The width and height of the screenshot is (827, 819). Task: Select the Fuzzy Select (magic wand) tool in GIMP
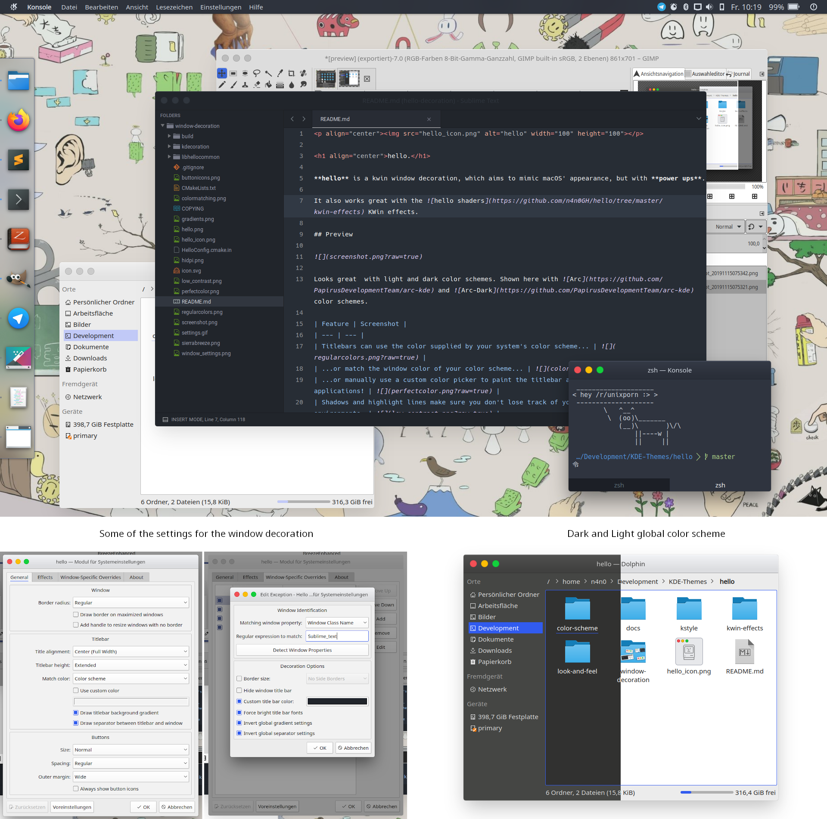268,73
